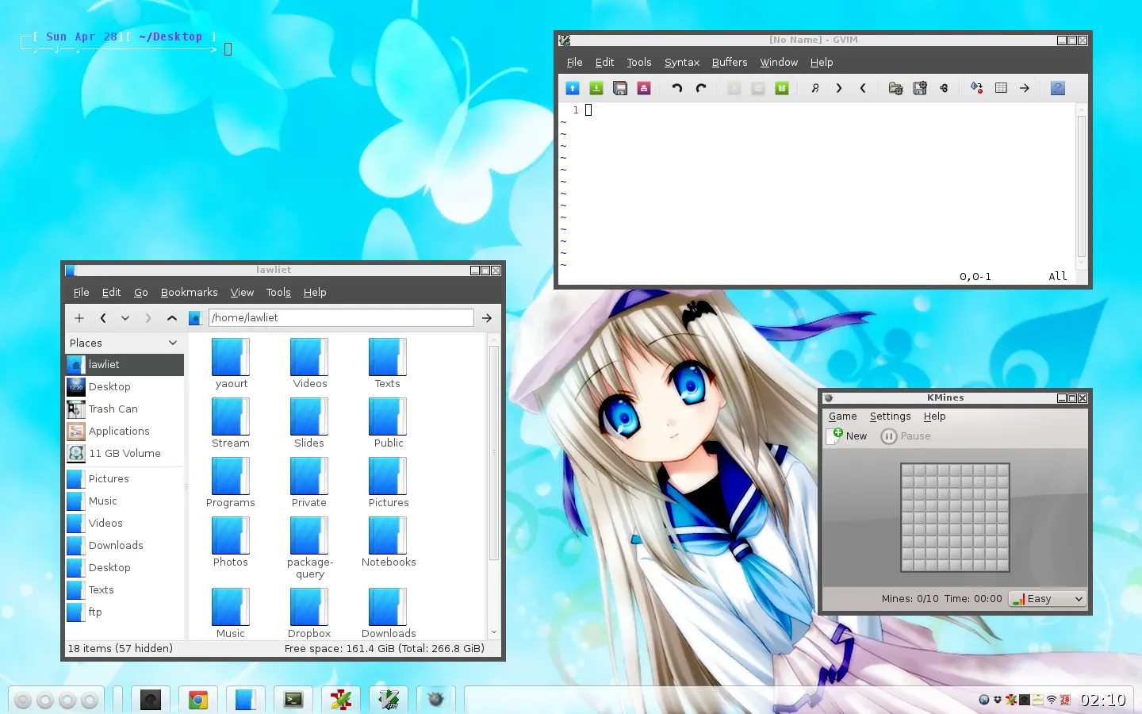This screenshot has height=714, width=1142.
Task: Click the redo icon in GVIM toolbar
Action: [701, 88]
